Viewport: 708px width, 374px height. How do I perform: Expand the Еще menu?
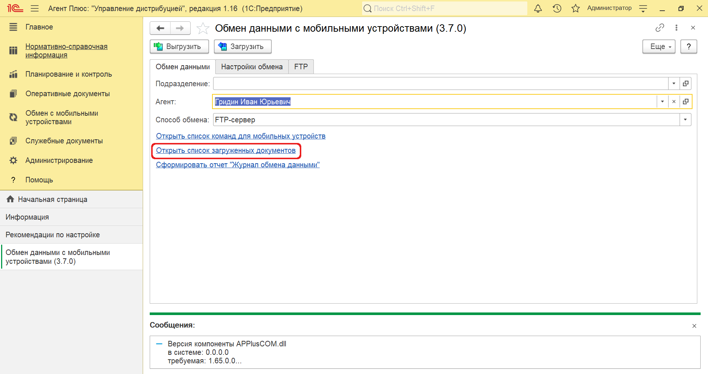(x=659, y=46)
